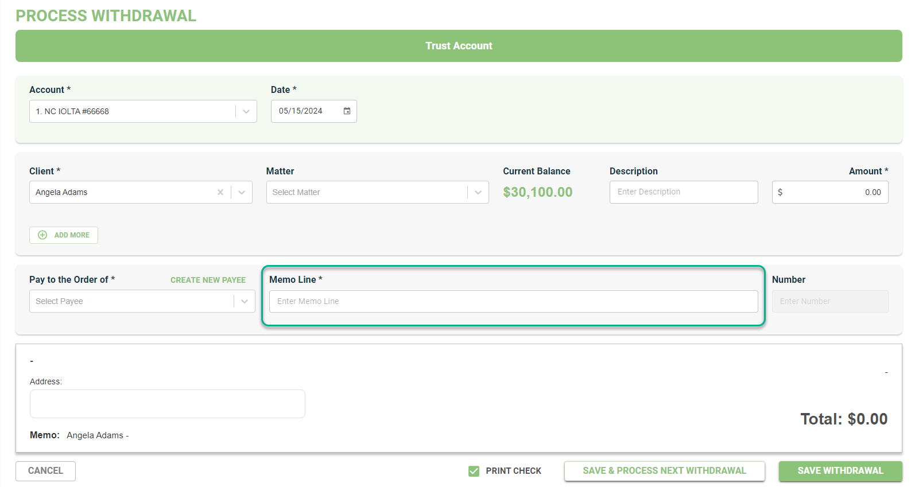Click the Trust Account header bar
911x487 pixels.
[x=459, y=46]
